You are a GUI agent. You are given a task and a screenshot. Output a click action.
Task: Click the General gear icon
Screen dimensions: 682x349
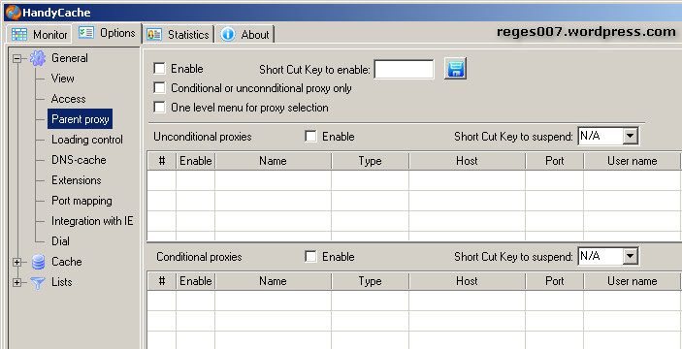coord(38,58)
